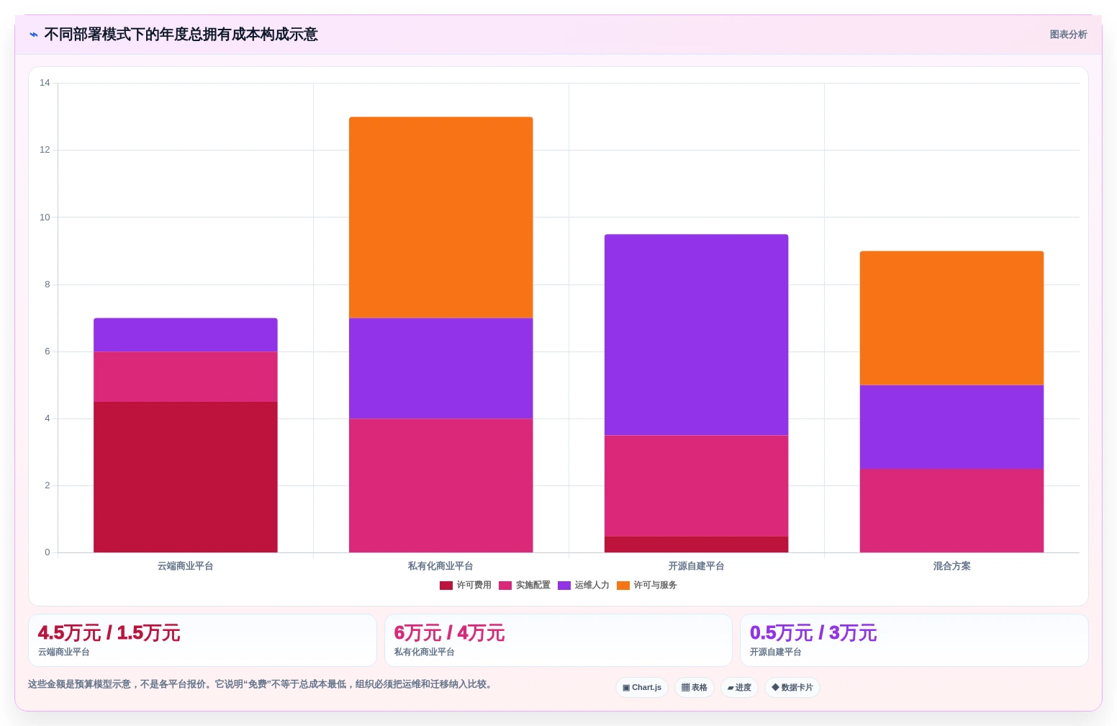Click the 数据卡片 tag chip
1117x726 pixels.
point(792,688)
